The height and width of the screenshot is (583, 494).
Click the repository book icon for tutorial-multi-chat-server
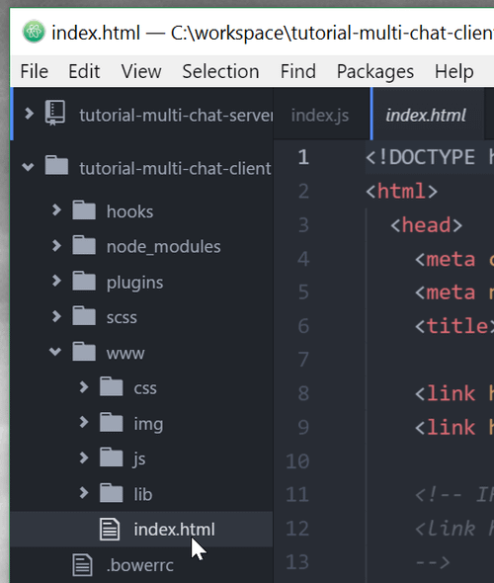[x=55, y=113]
